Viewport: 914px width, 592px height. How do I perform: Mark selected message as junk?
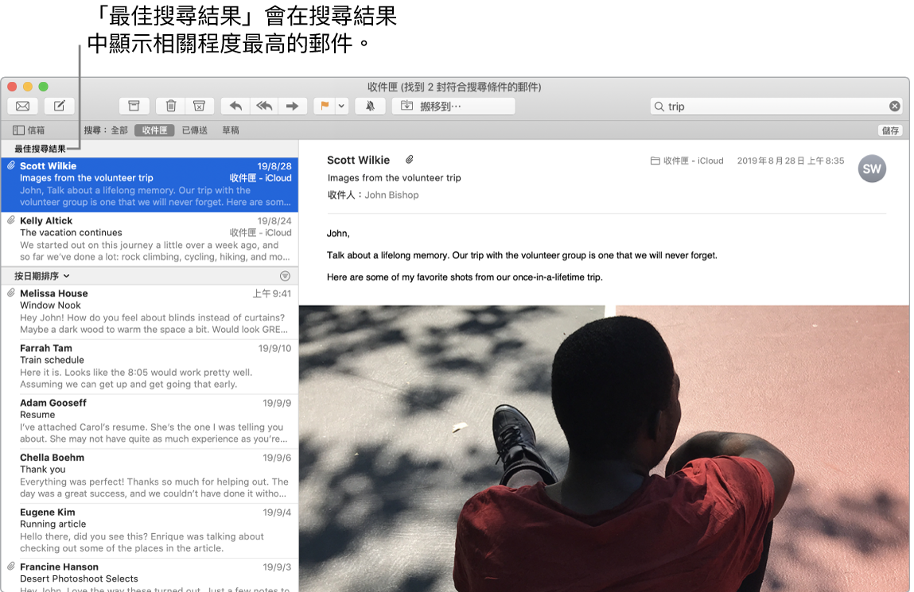pos(199,106)
